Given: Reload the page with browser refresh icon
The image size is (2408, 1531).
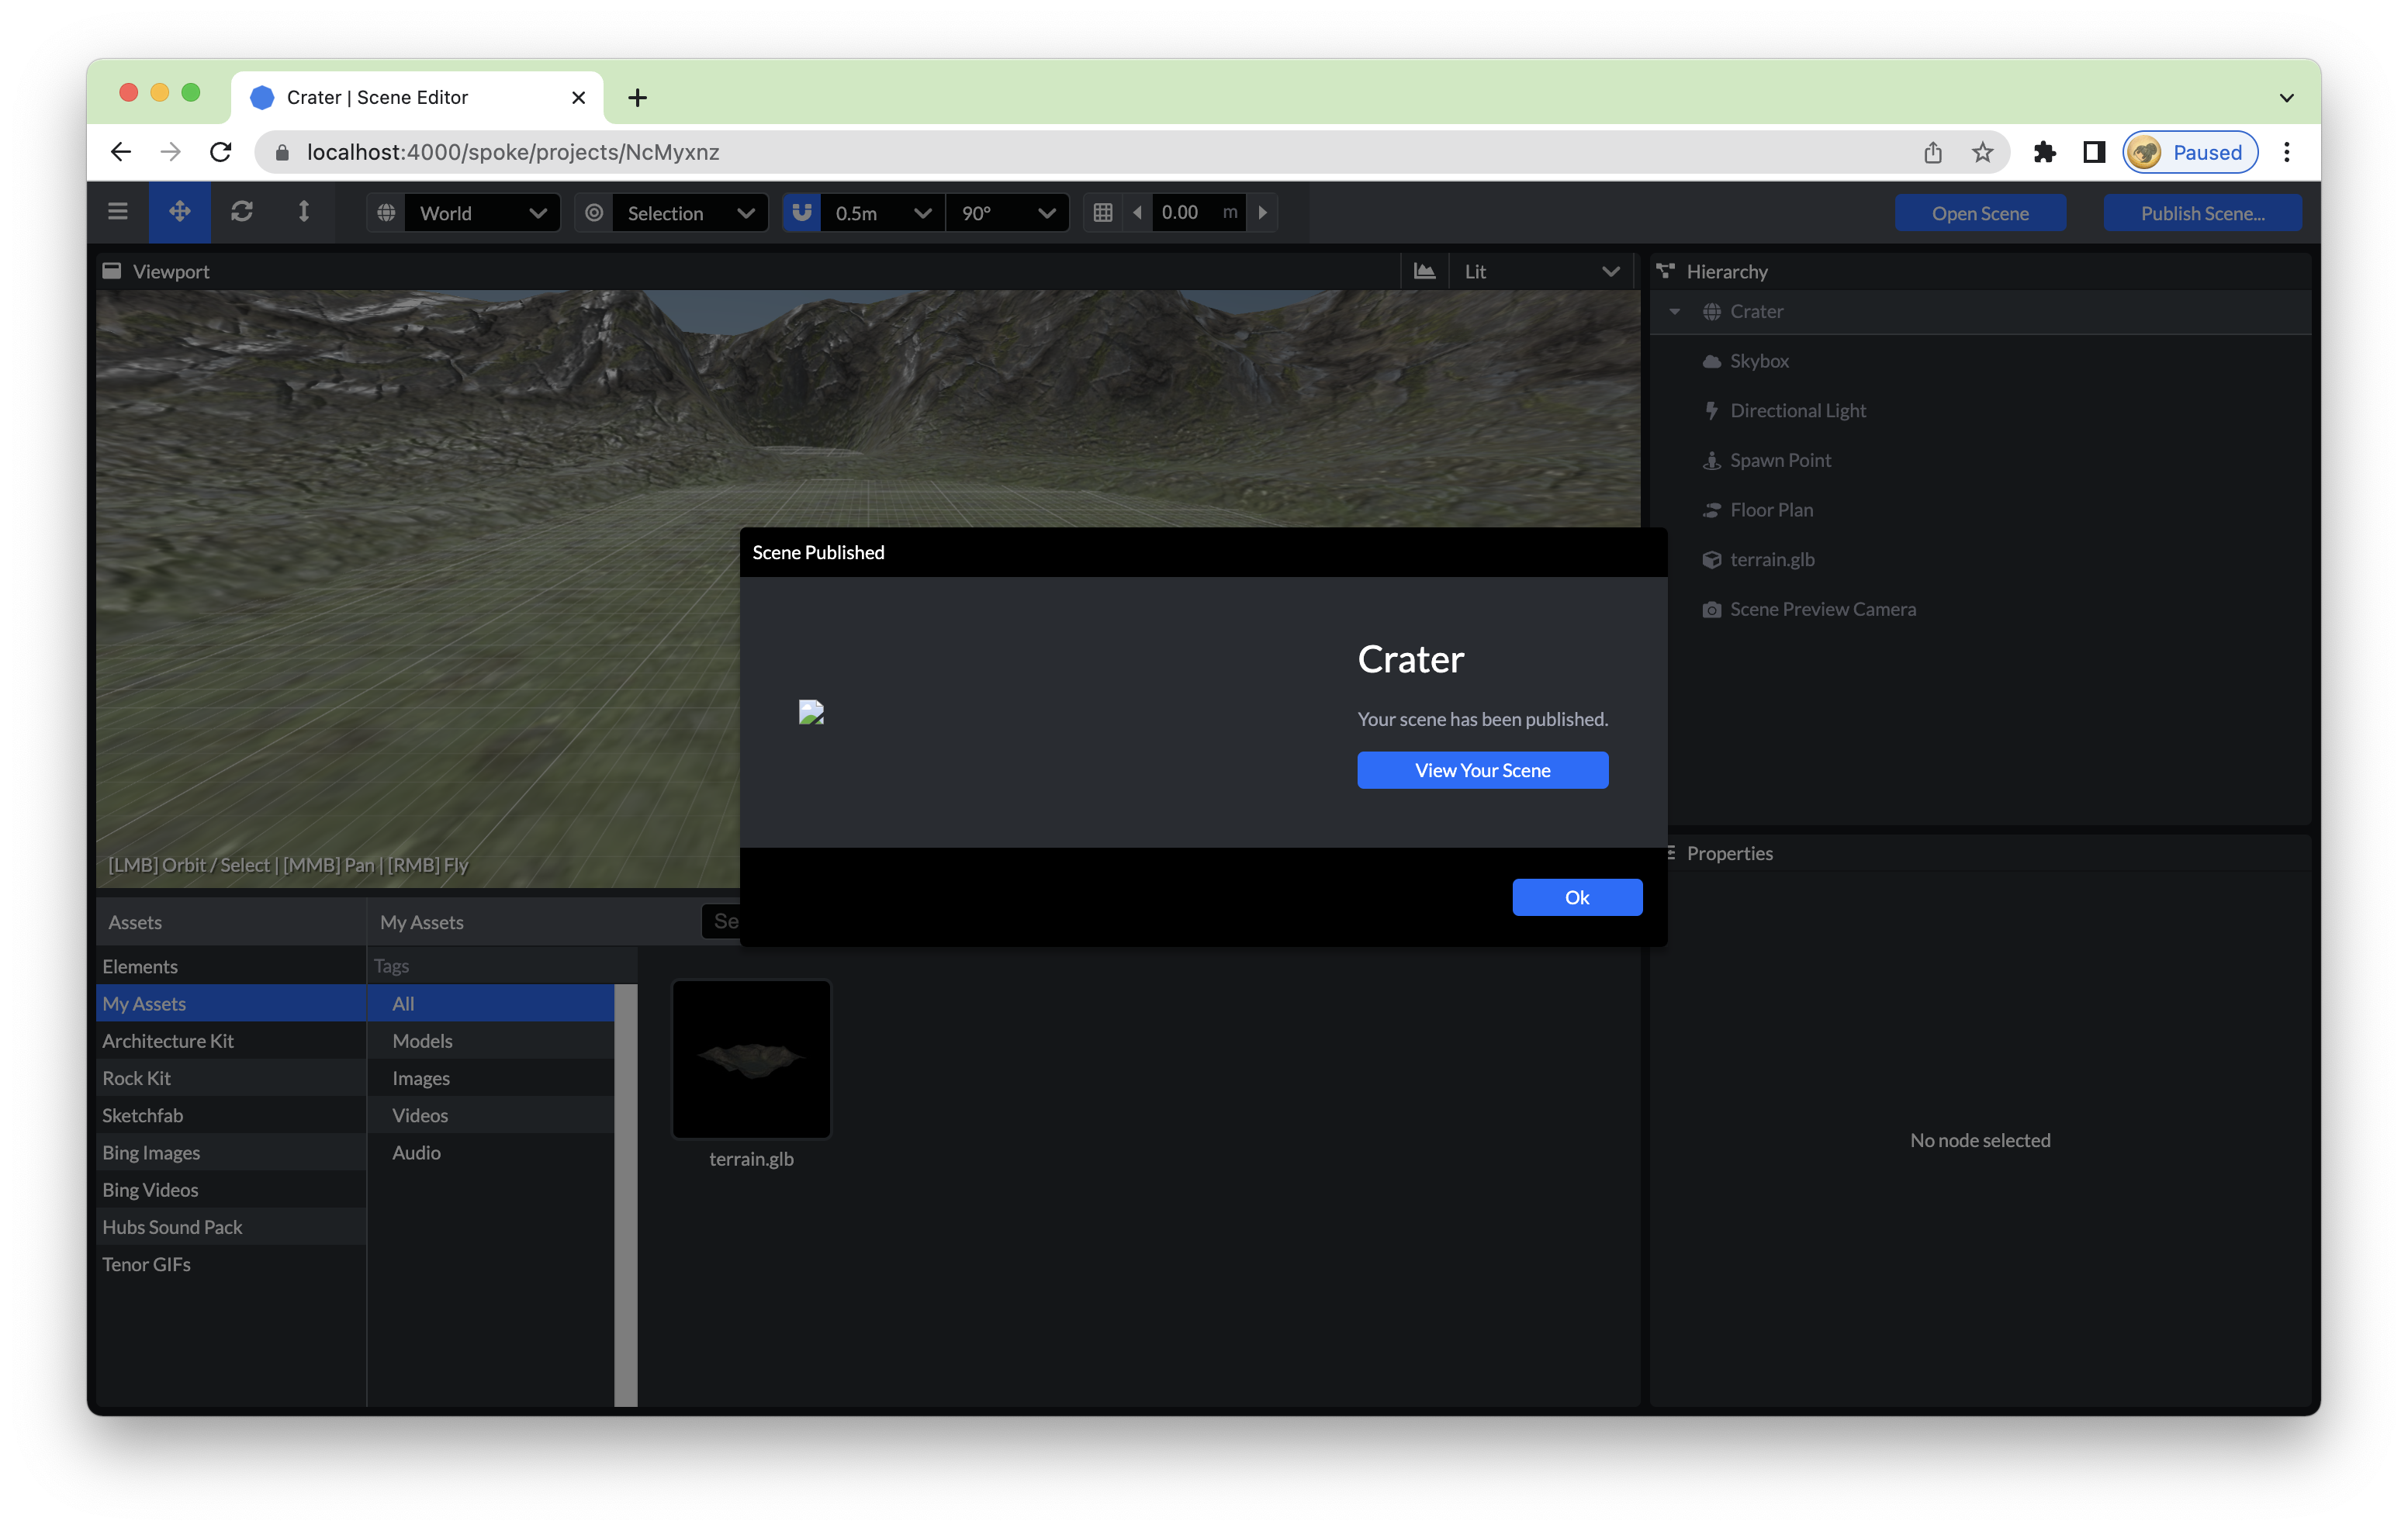Looking at the screenshot, I should point(221,152).
